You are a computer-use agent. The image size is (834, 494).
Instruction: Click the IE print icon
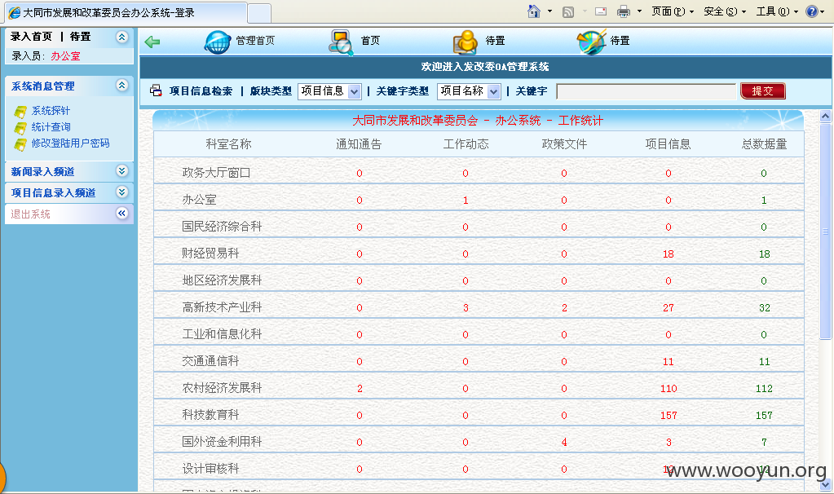(624, 11)
